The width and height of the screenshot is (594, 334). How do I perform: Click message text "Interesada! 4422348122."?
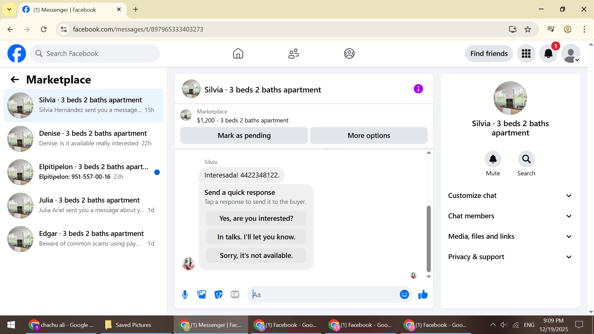[242, 175]
